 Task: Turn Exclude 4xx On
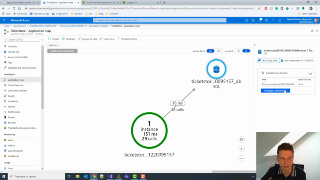211,51
